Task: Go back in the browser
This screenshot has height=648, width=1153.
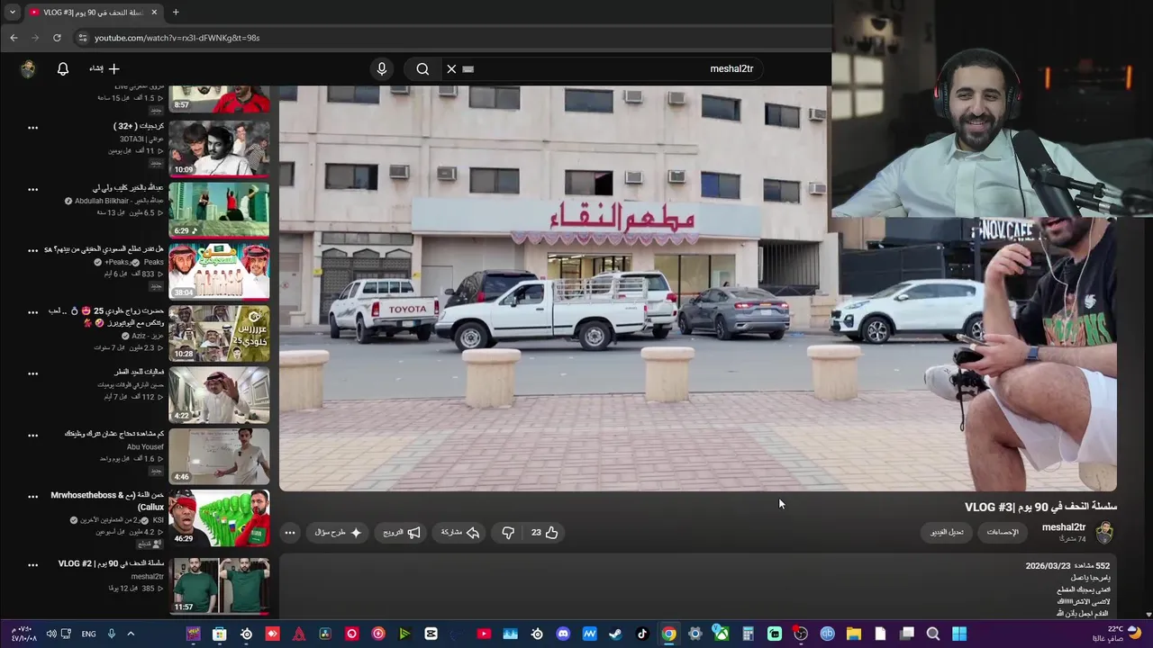Action: [14, 38]
